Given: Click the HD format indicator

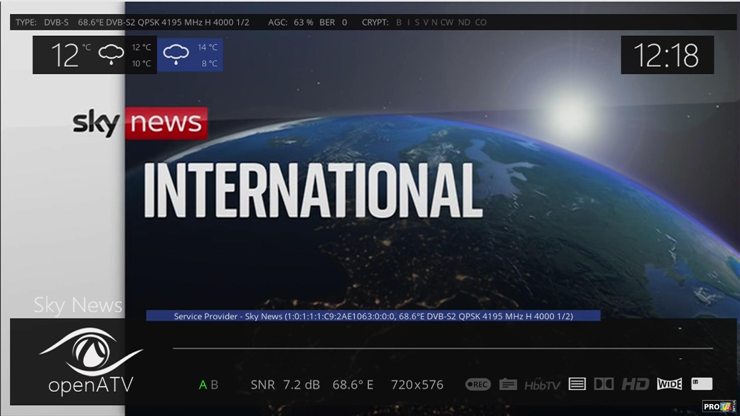Looking at the screenshot, I should 635,384.
